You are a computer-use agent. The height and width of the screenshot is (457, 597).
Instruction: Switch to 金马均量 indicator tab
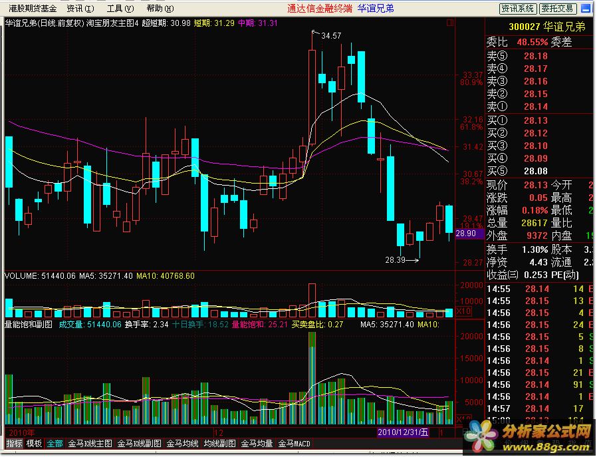(x=257, y=444)
